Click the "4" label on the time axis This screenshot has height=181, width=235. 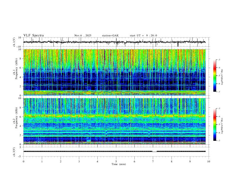pos(97,161)
